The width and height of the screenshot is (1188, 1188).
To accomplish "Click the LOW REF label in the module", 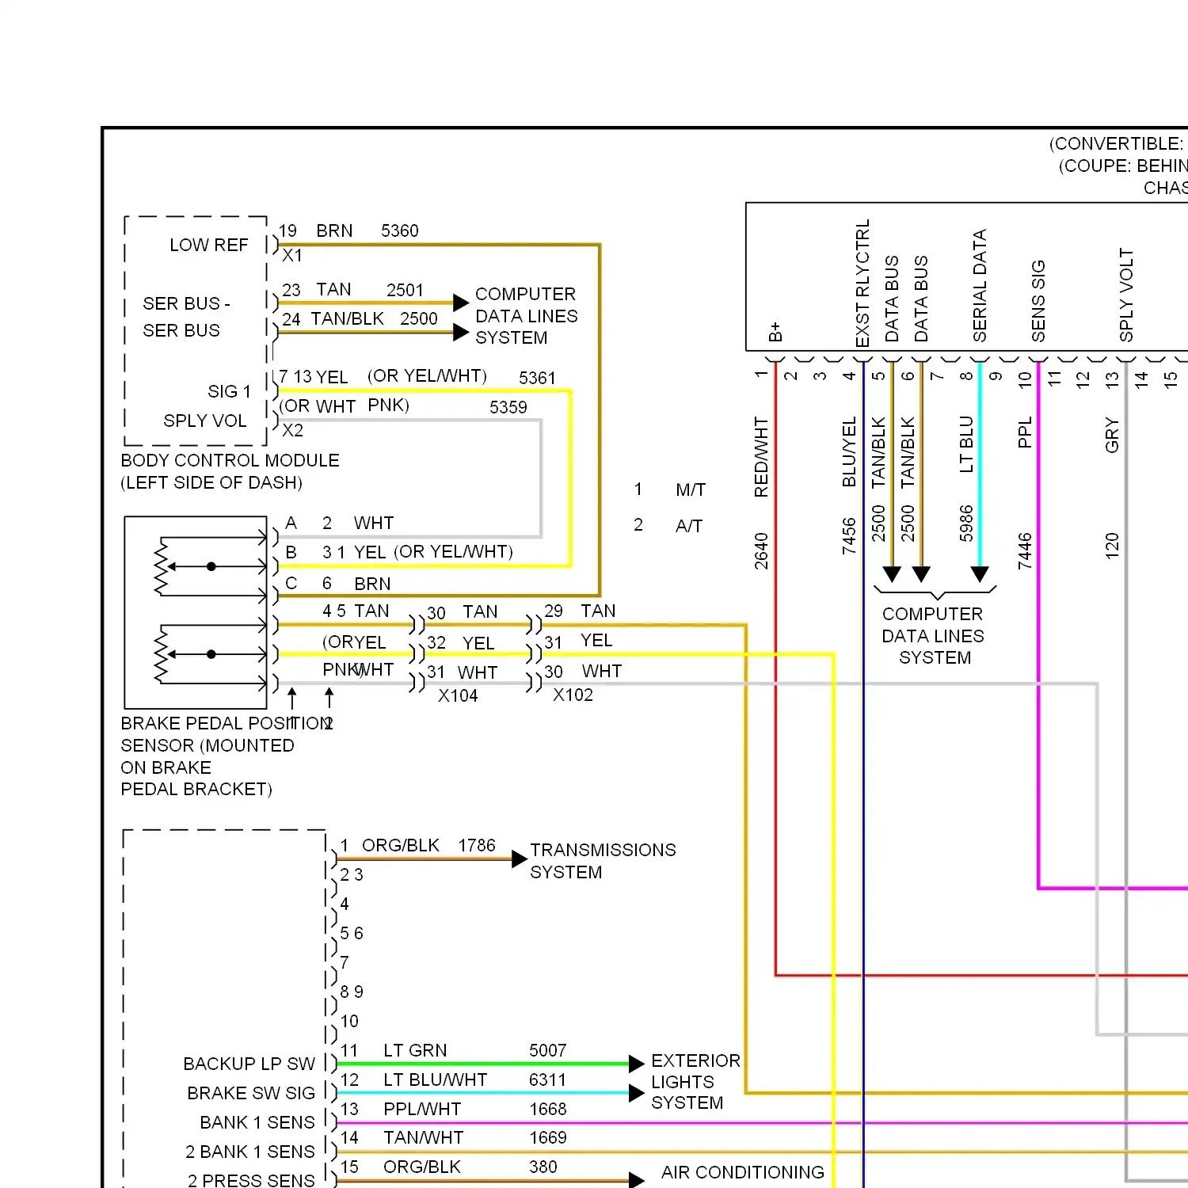I will coord(209,246).
